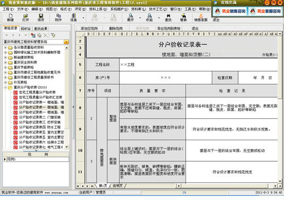The image size is (284, 213).
Task: Switch to the 说明页 sheet tab
Action: coord(118,186)
